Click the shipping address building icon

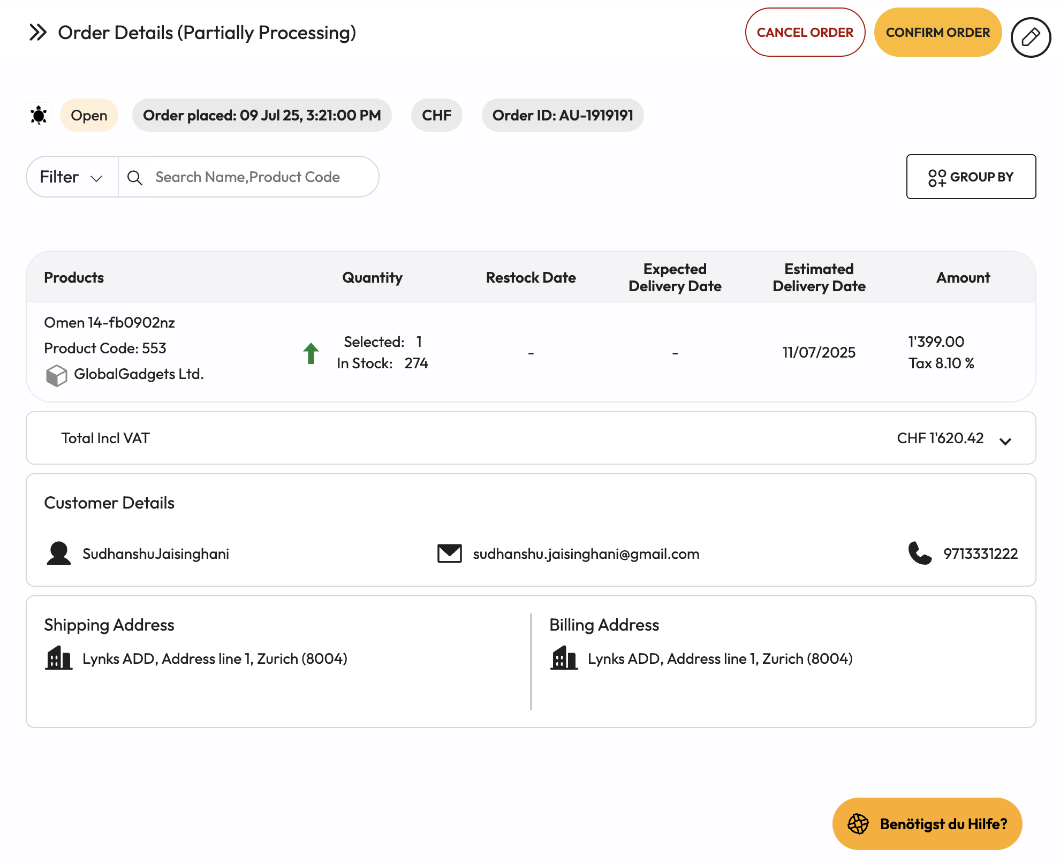pyautogui.click(x=58, y=658)
